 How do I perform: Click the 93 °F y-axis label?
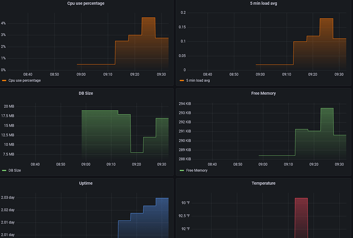(x=186, y=203)
